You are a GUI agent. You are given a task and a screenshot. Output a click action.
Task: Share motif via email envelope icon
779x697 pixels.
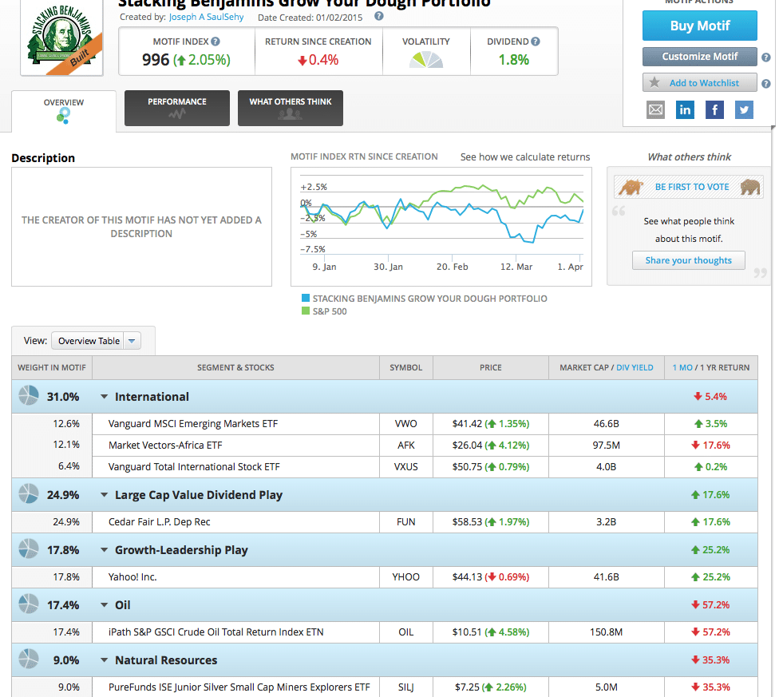tap(656, 110)
